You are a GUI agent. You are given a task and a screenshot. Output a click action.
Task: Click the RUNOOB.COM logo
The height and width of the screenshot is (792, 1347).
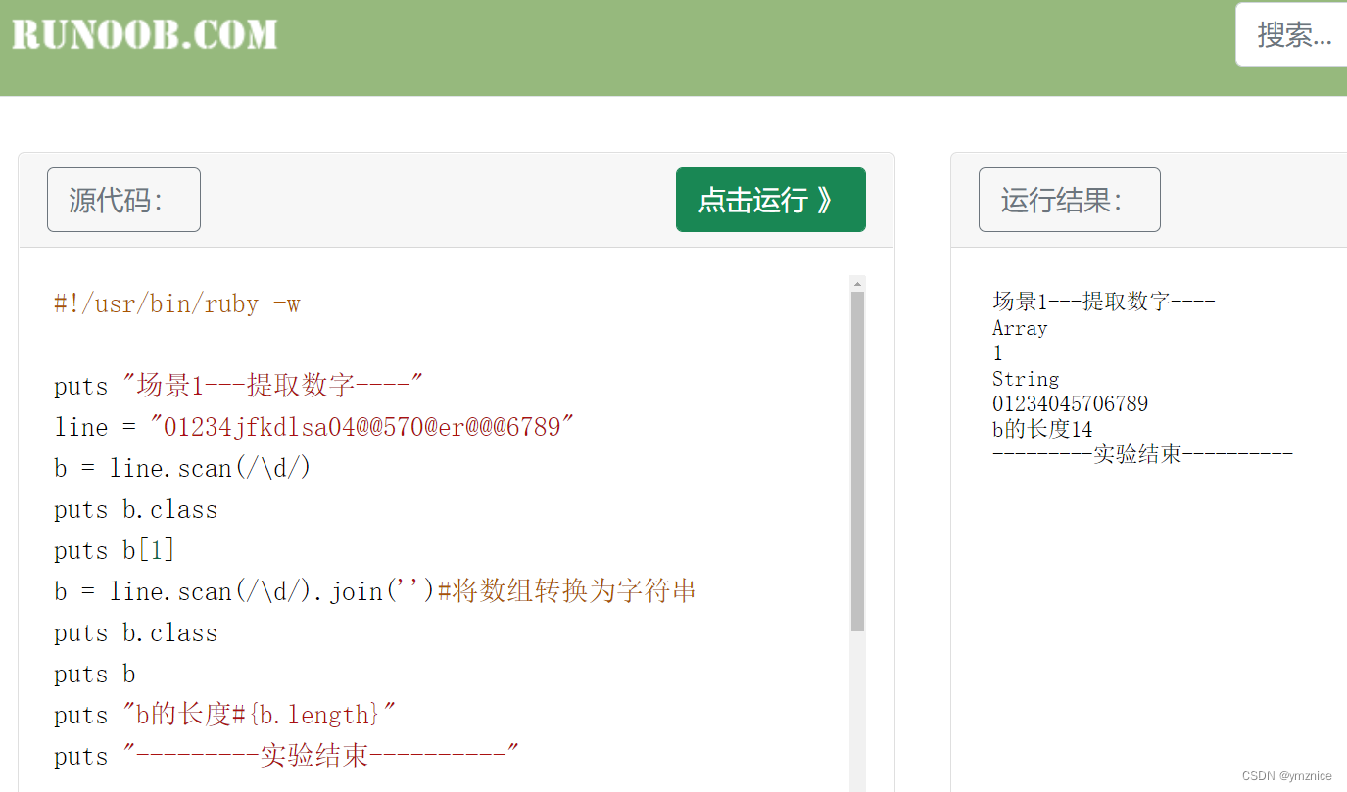click(143, 35)
